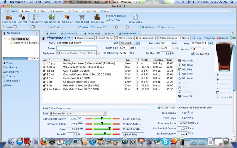
Task: Open Skype from the Dock
Action: 166,142
